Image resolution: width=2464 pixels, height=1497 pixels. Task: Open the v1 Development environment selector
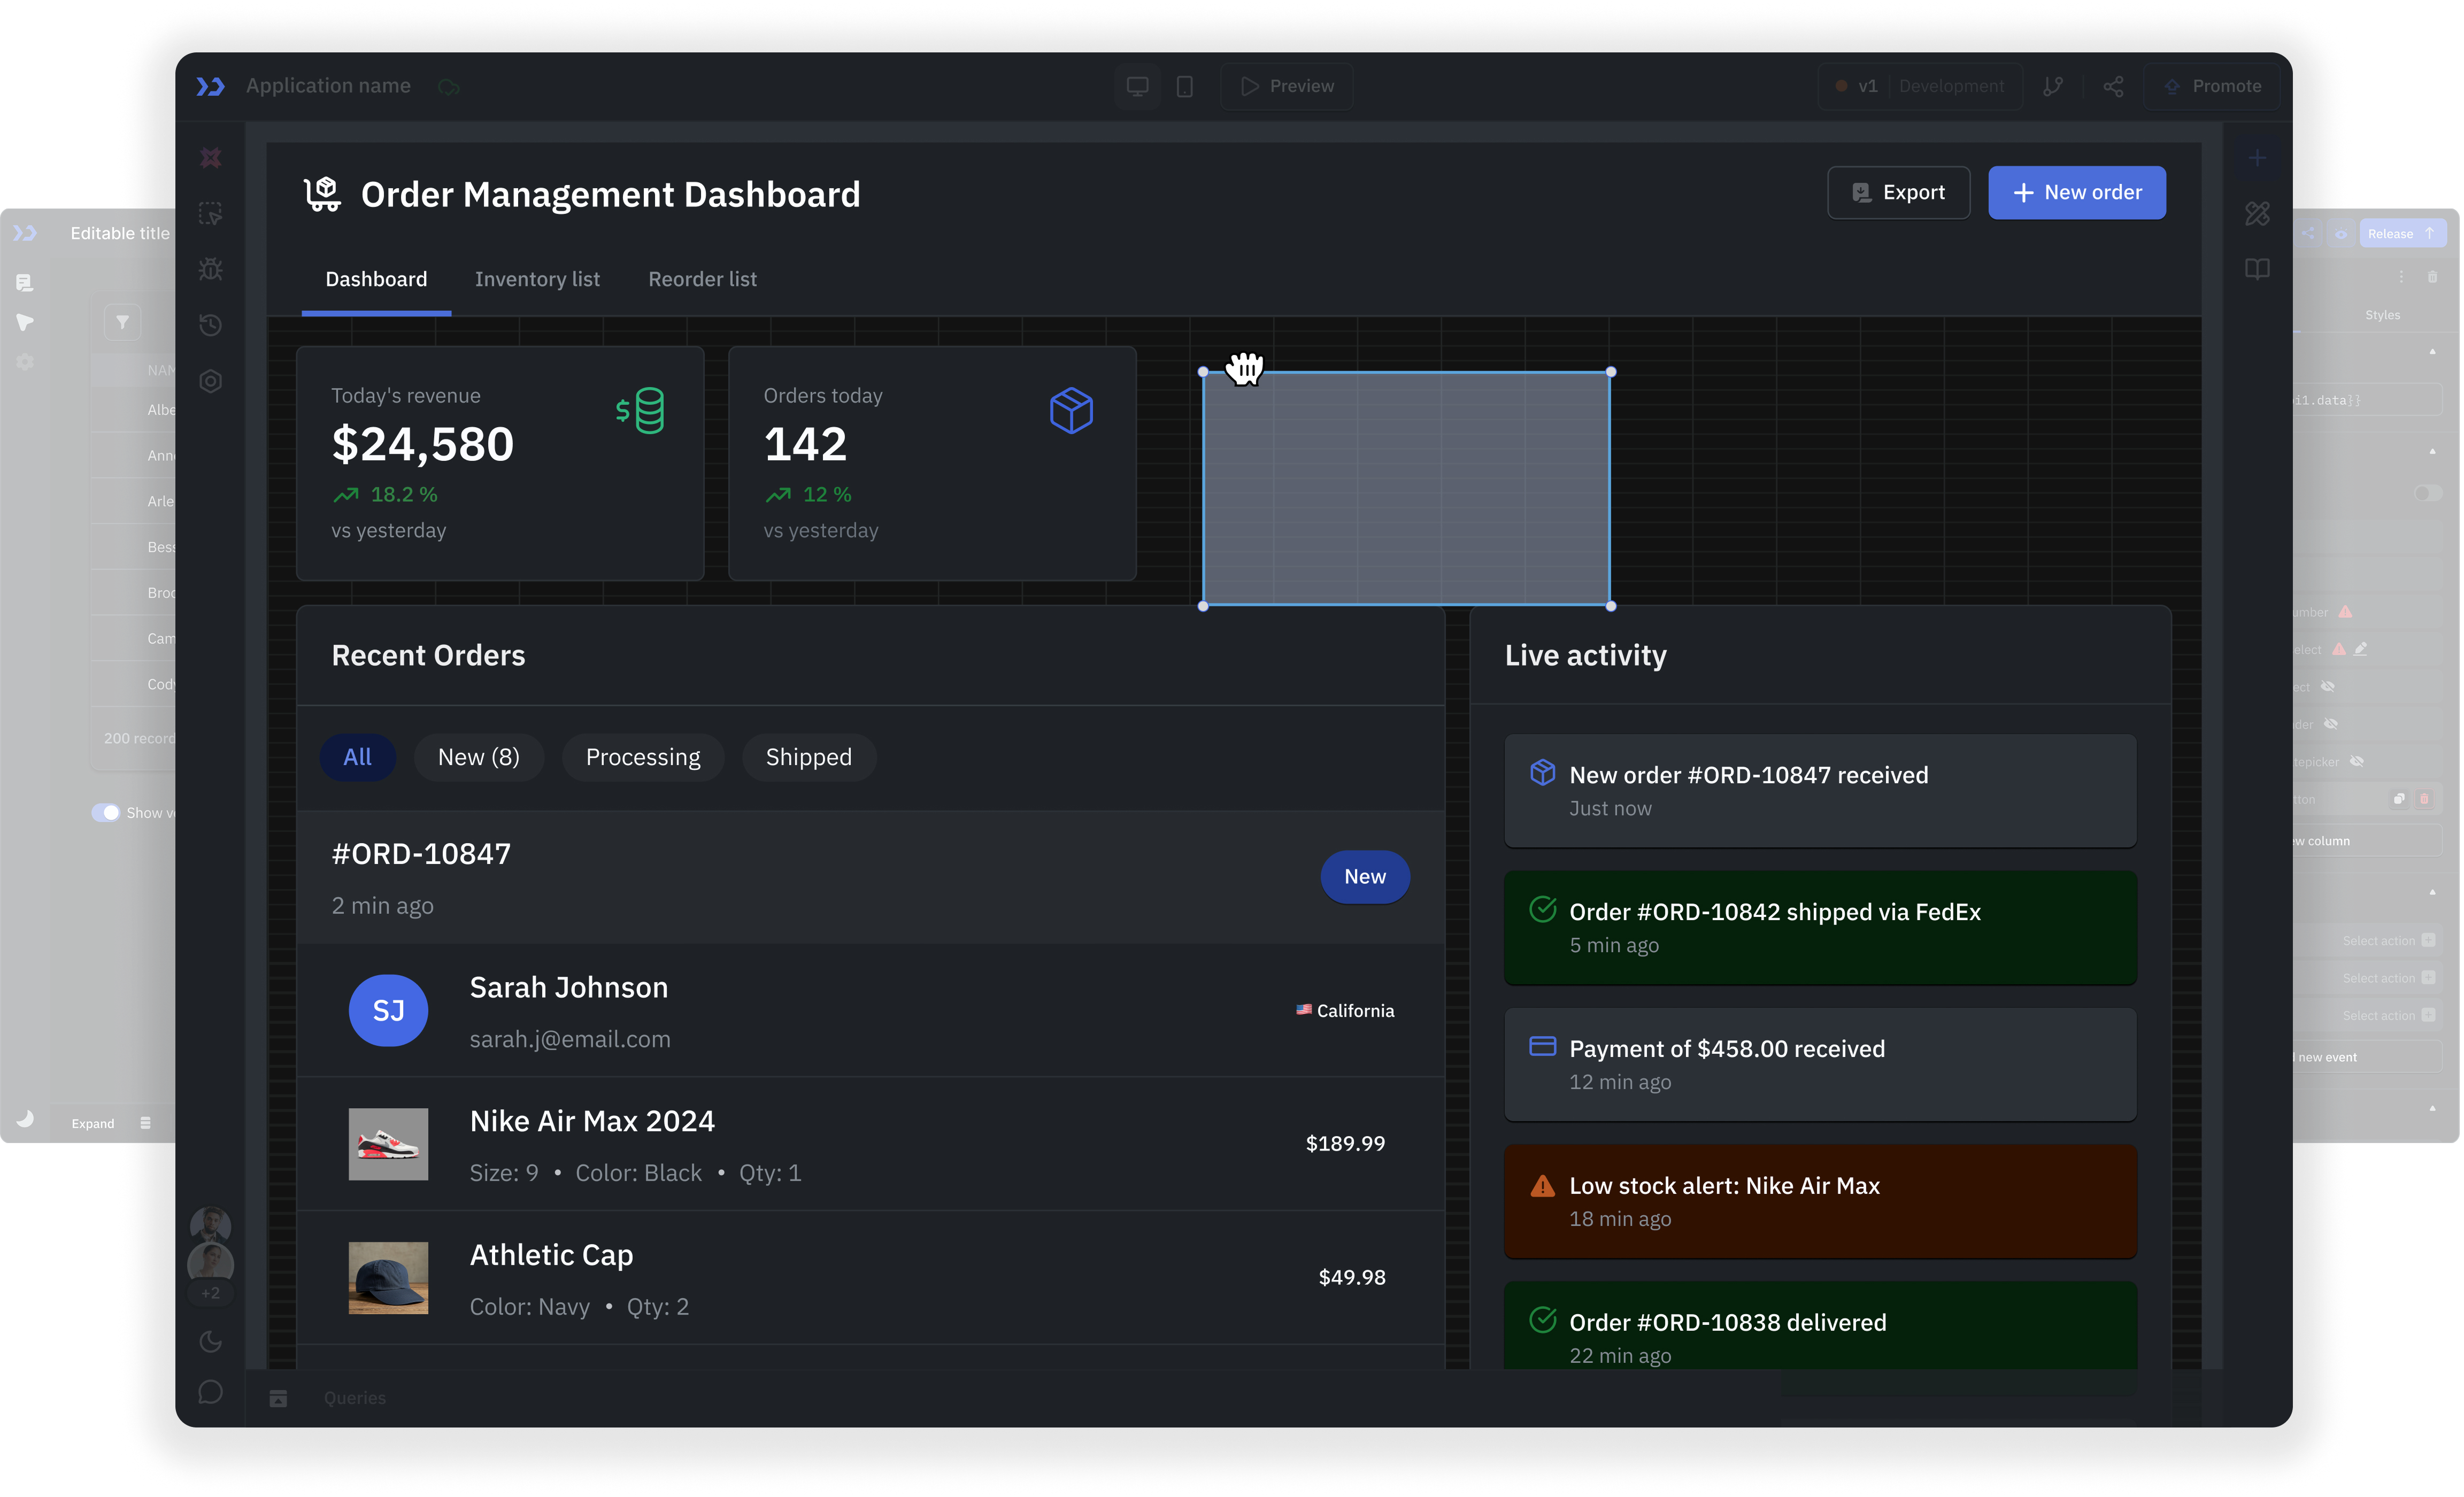pyautogui.click(x=1920, y=86)
